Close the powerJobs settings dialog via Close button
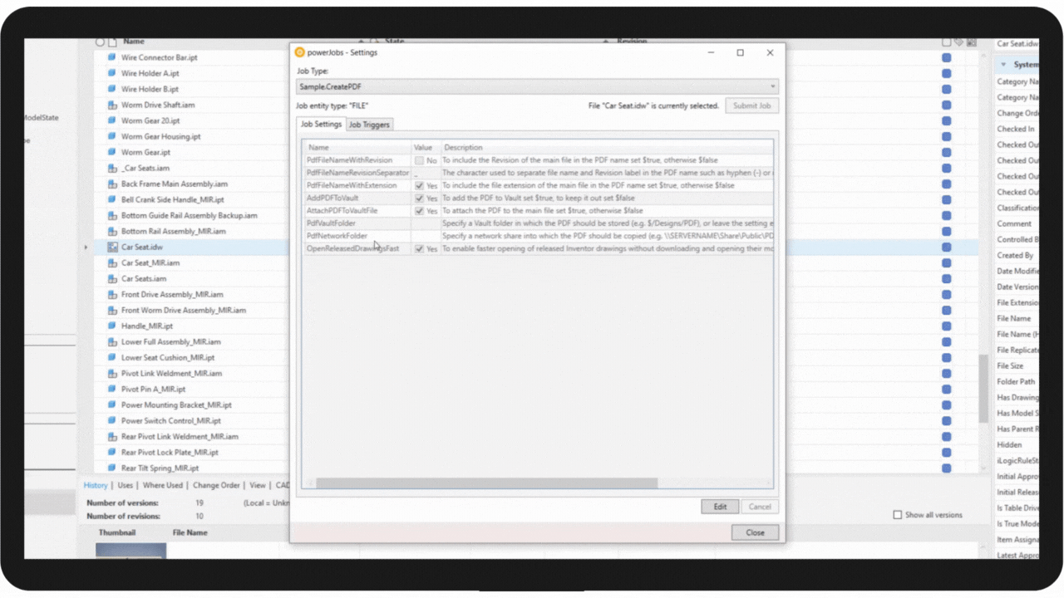 click(755, 532)
